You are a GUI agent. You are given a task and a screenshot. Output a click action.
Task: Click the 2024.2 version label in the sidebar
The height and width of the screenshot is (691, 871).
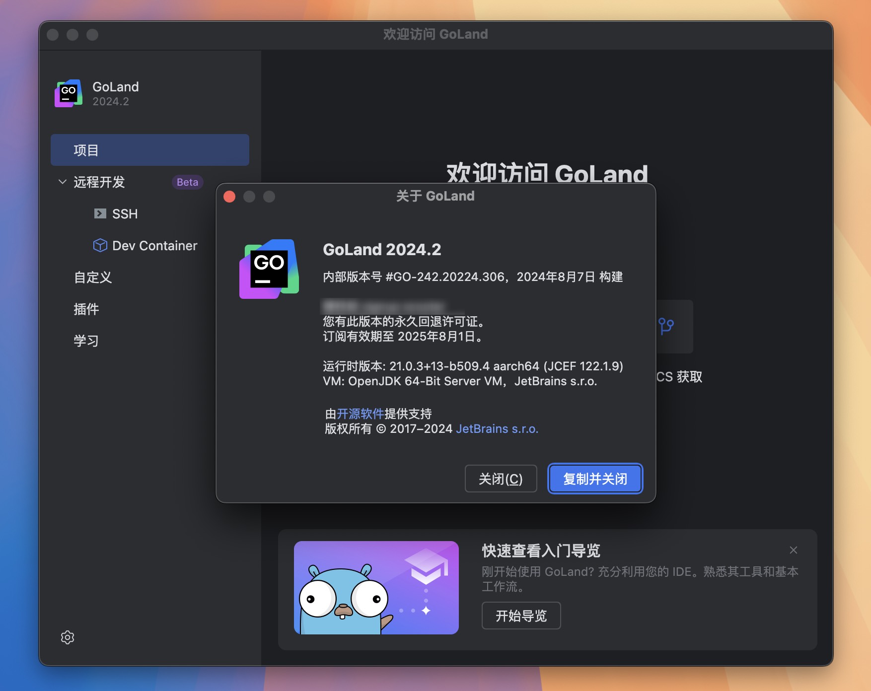pyautogui.click(x=111, y=101)
